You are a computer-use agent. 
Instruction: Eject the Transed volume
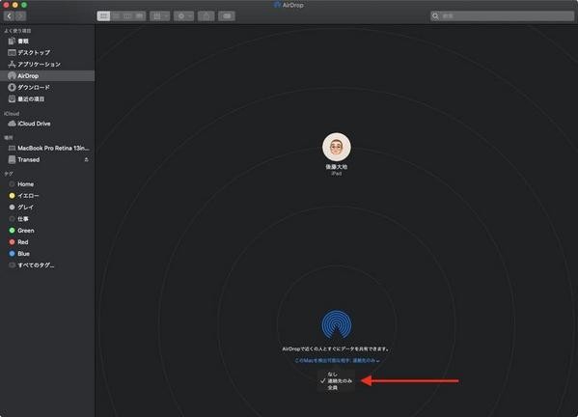coord(86,159)
